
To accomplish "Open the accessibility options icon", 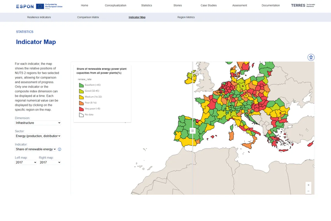I will coord(311,57).
